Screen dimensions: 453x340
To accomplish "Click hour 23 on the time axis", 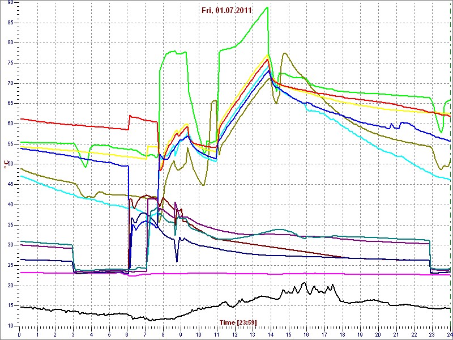I will pyautogui.click(x=432, y=335).
